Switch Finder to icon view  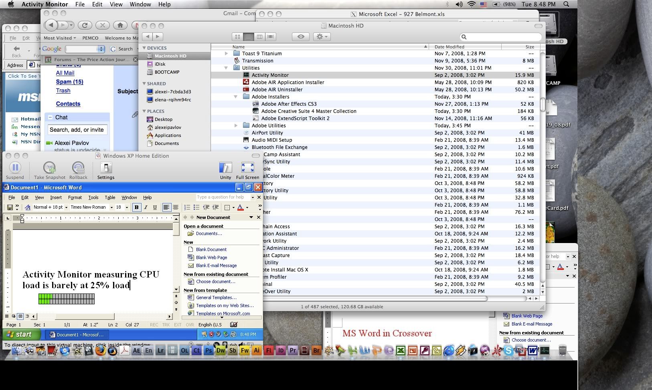tap(237, 36)
